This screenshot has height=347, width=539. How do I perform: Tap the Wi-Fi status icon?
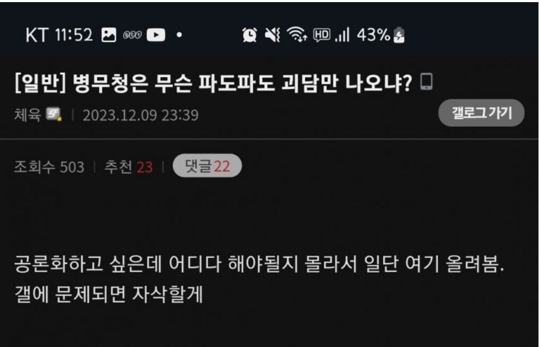(297, 34)
